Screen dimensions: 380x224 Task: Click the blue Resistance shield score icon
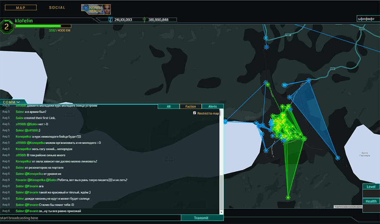click(110, 20)
